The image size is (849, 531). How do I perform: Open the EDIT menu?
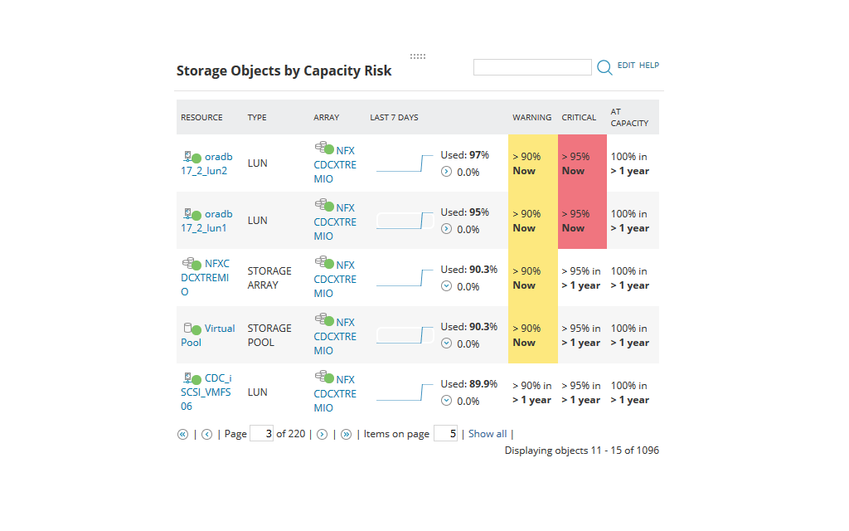pyautogui.click(x=626, y=65)
